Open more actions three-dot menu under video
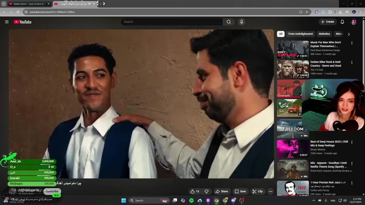 pos(270,191)
